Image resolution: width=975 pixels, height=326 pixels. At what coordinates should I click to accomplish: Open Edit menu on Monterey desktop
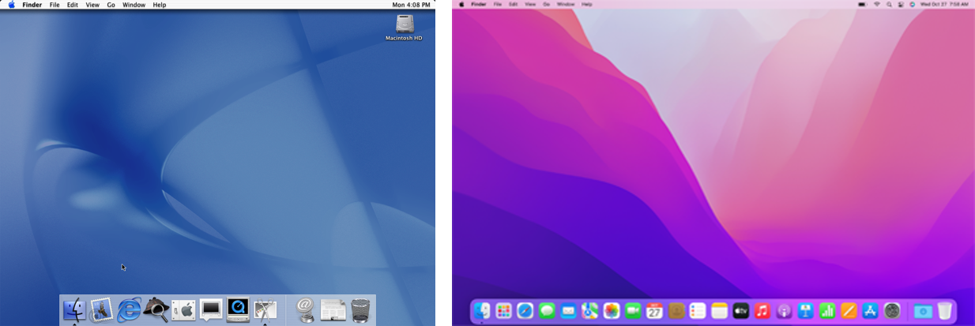click(x=514, y=4)
